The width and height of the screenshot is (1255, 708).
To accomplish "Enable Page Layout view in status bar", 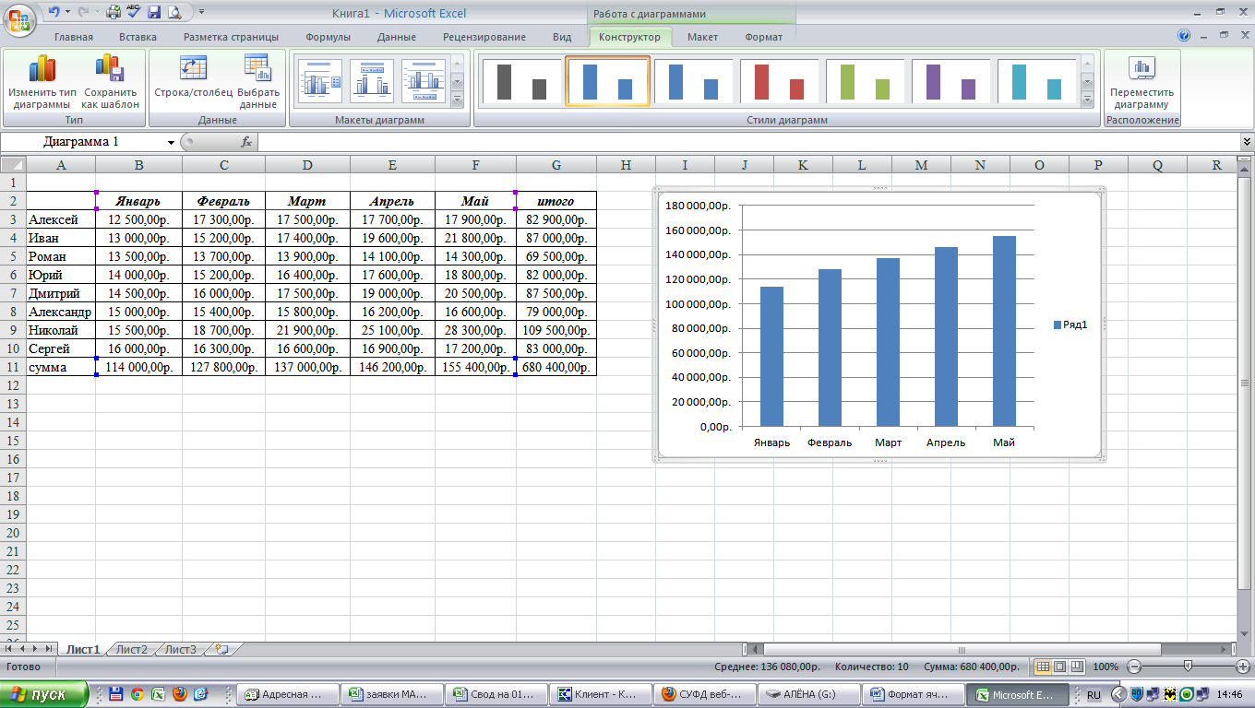I will click(x=1059, y=666).
